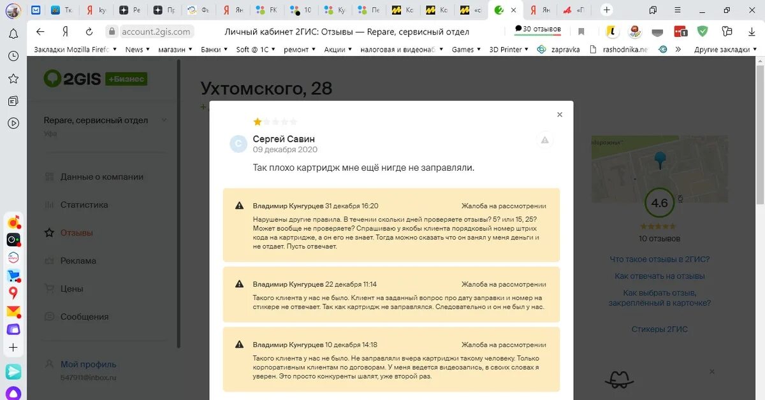Open the Yandex Music sidebar app
Image resolution: width=765 pixels, height=400 pixels.
coord(13,222)
